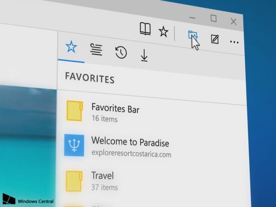Switch to the Downloads arrow tab
Viewport: 276px width, 207px height.
[144, 56]
